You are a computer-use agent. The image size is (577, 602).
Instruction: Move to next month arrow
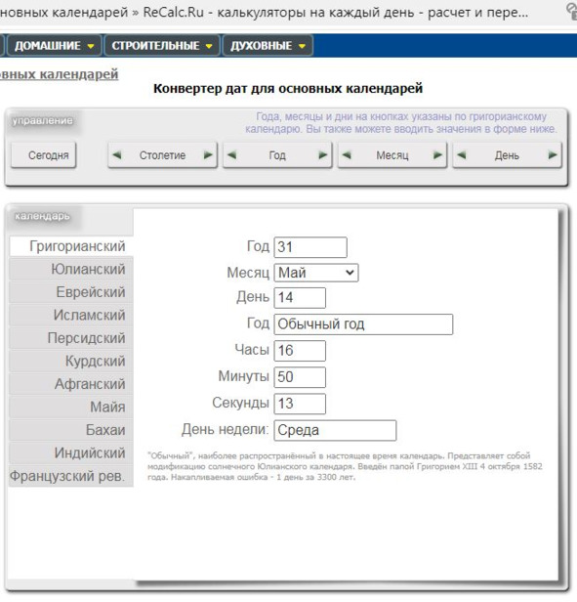(x=437, y=155)
